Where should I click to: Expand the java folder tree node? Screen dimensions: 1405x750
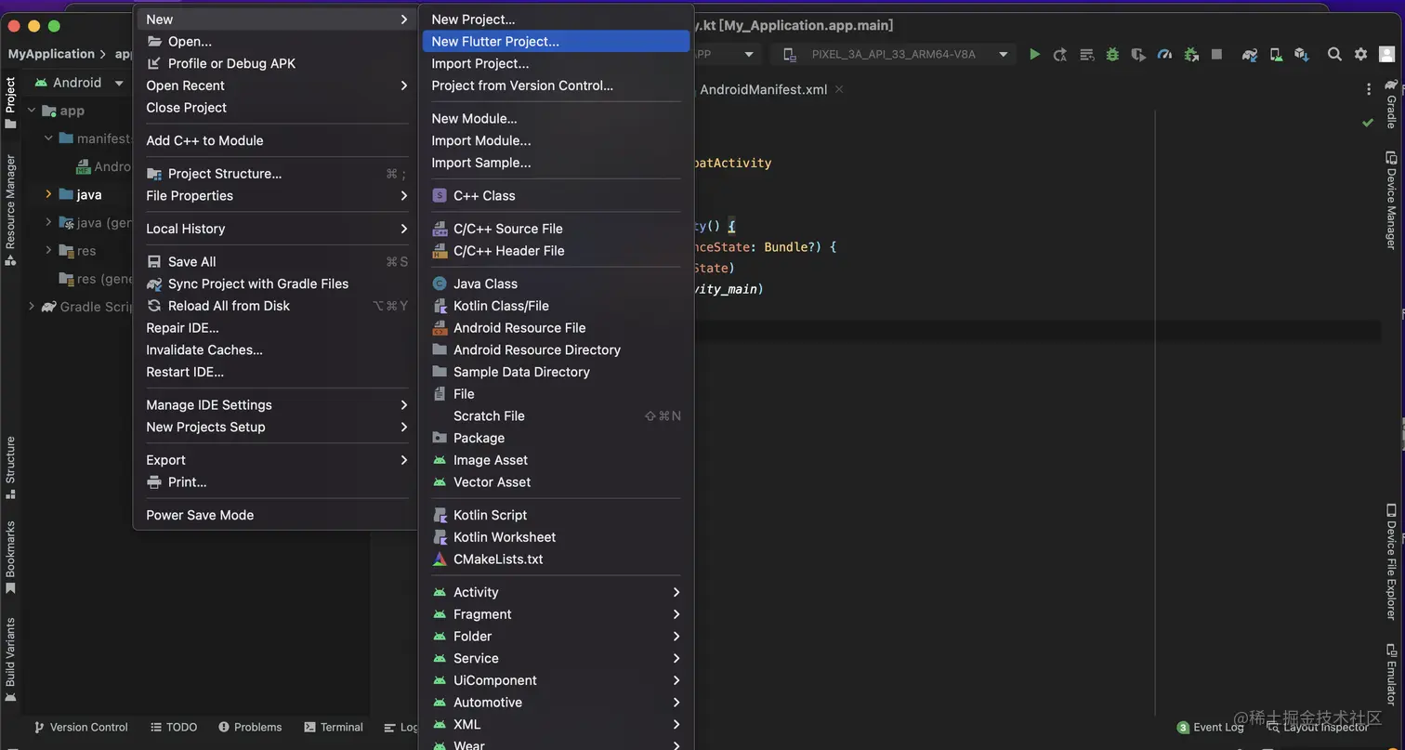tap(48, 194)
